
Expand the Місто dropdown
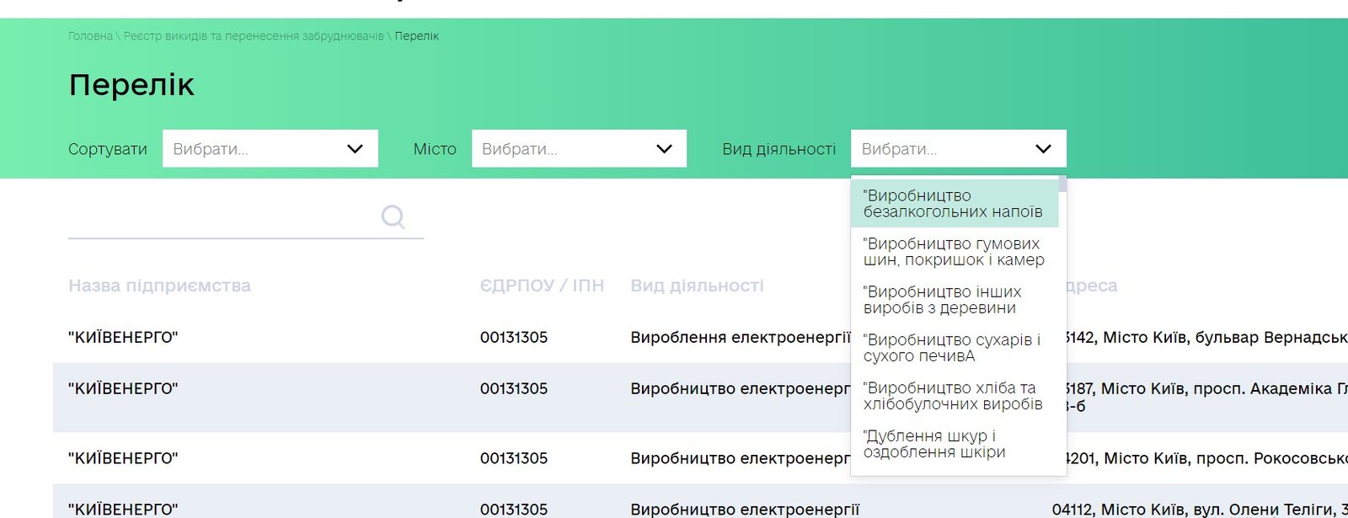[x=579, y=149]
